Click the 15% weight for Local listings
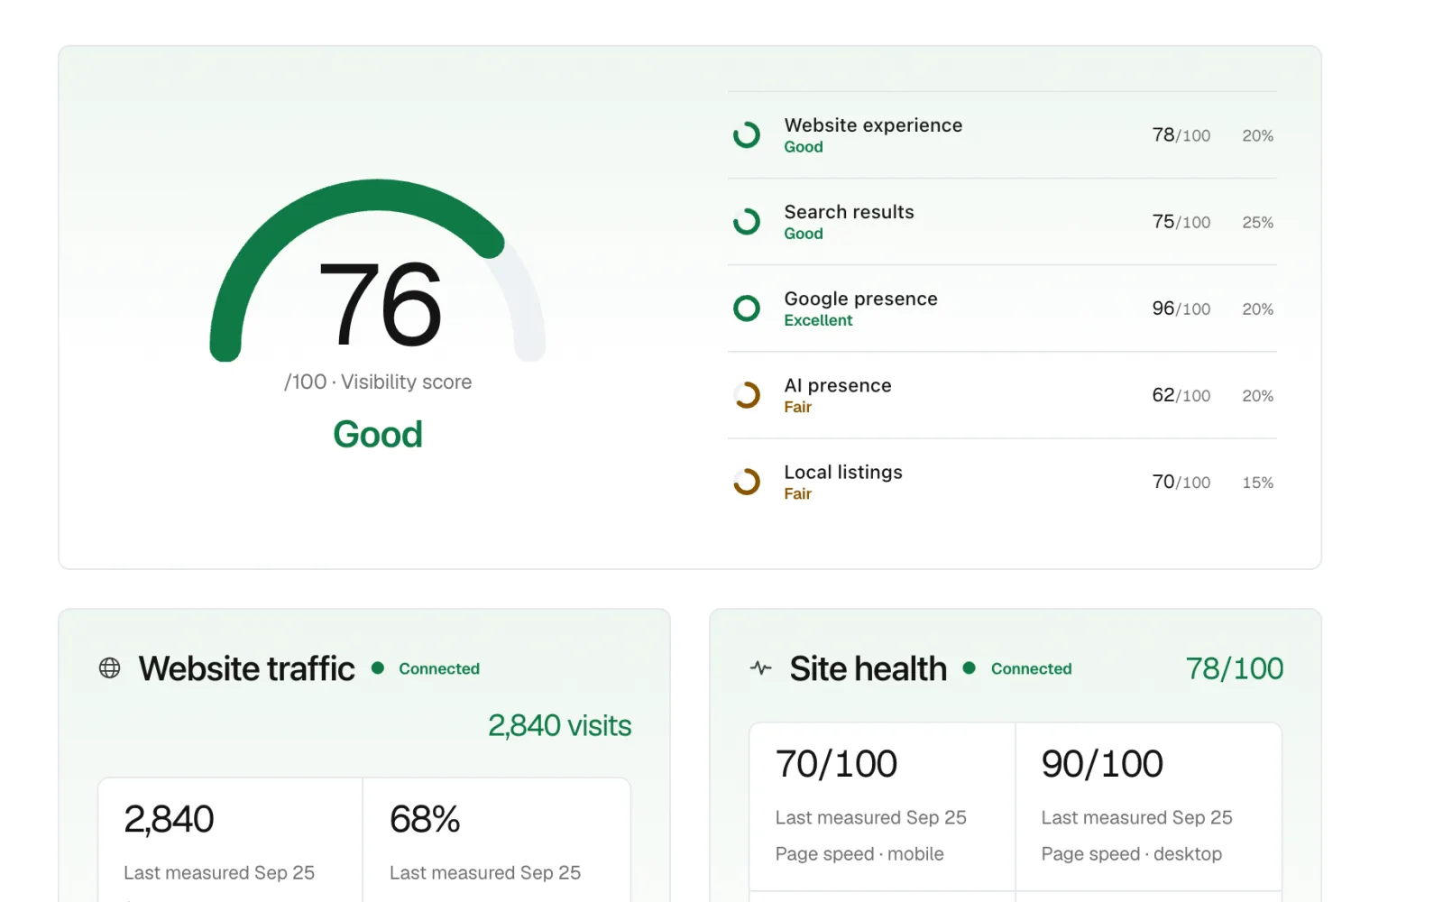1443x902 pixels. click(x=1257, y=483)
